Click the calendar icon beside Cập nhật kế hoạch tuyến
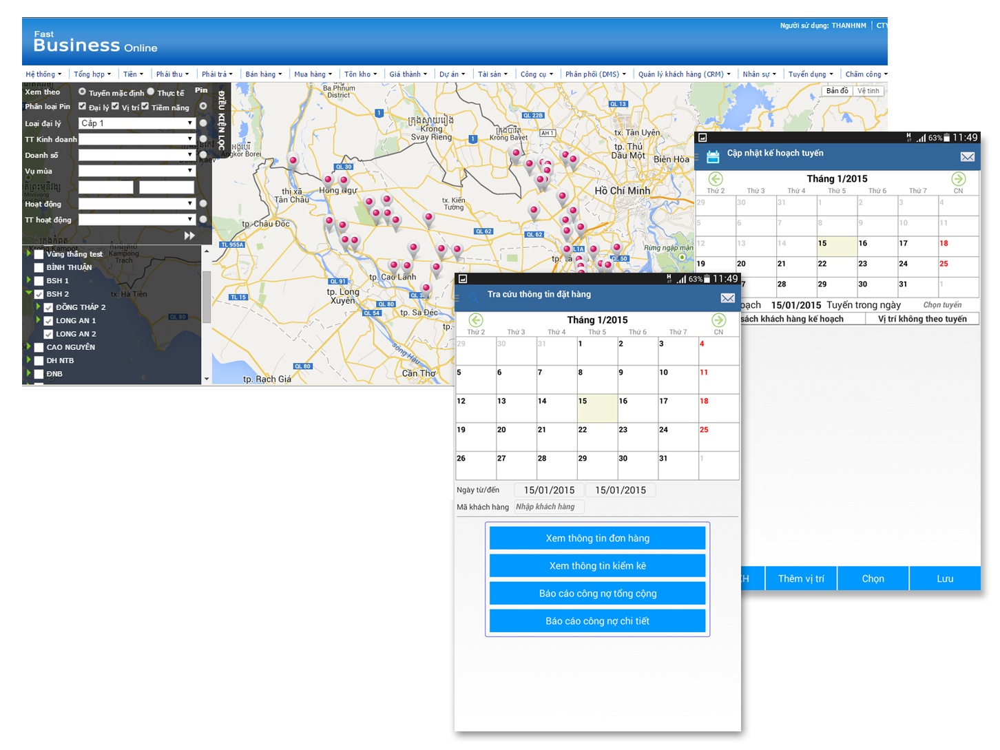 pyautogui.click(x=713, y=157)
